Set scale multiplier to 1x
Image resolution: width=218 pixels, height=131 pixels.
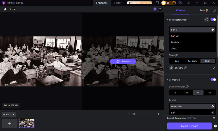click(x=175, y=93)
